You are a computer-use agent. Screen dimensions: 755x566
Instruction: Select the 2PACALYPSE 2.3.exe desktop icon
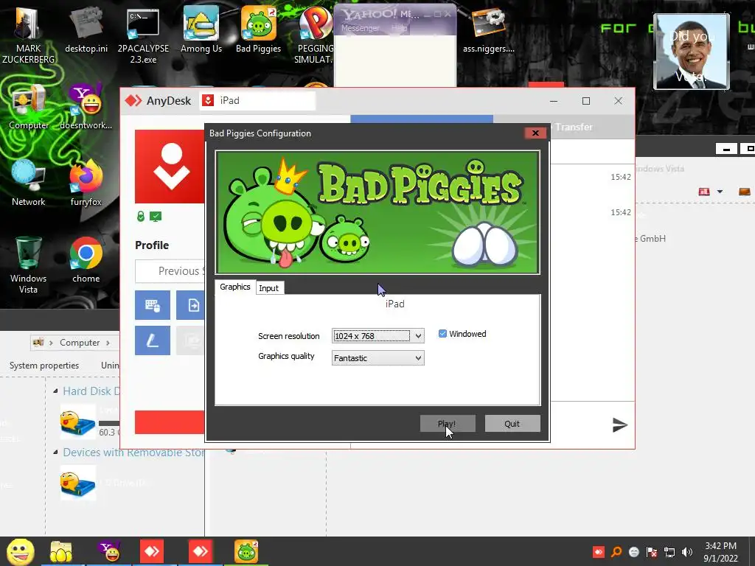[x=143, y=35]
